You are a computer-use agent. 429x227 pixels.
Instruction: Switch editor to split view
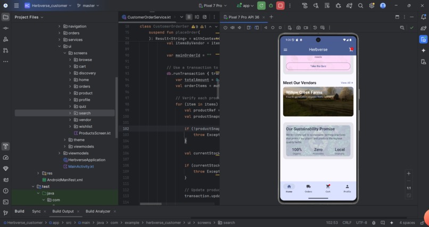(197, 17)
